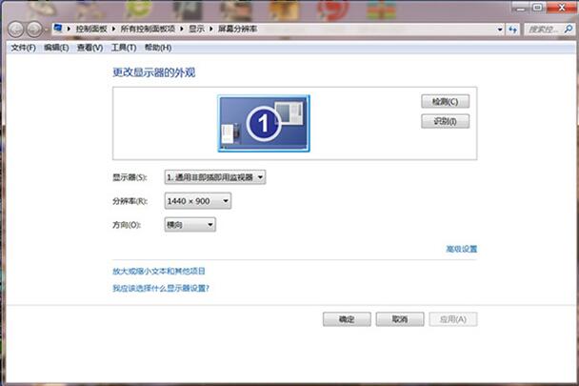Click the 显示 breadcrumb
The width and height of the screenshot is (579, 386).
[x=197, y=29]
